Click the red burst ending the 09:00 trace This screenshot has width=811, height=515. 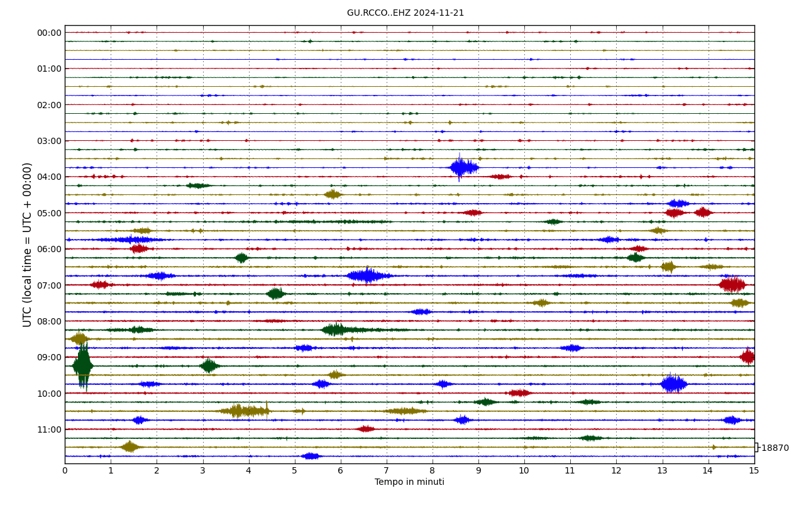pos(748,357)
